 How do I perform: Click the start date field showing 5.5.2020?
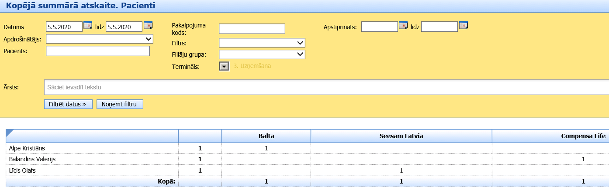point(64,27)
